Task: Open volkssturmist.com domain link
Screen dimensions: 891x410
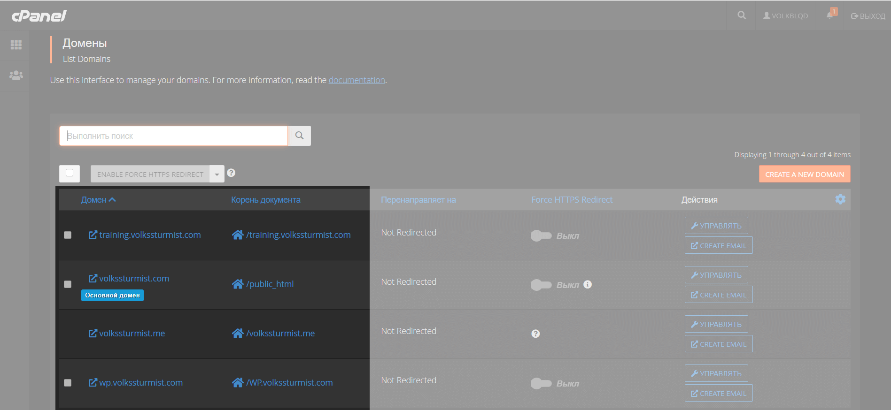Action: pos(134,278)
